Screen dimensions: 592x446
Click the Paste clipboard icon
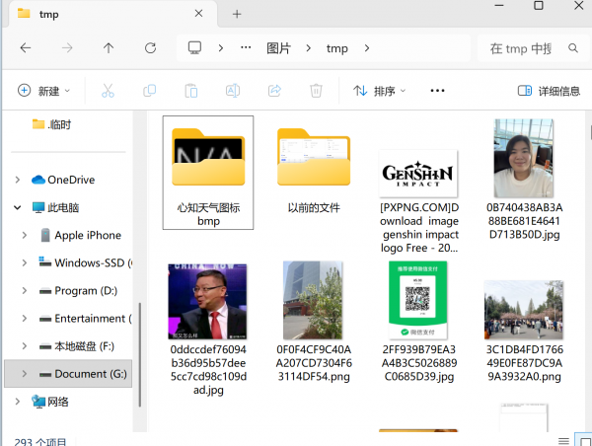pos(191,91)
